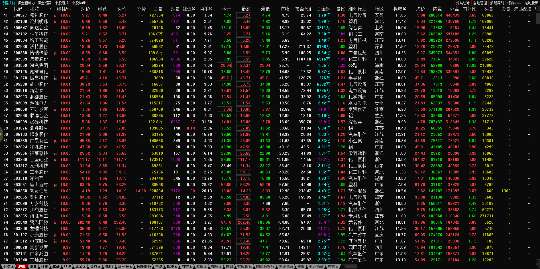Expand the 新三板 dropdown tab

(125, 266)
